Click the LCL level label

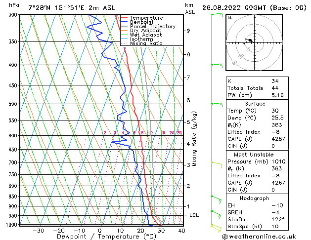(194, 215)
